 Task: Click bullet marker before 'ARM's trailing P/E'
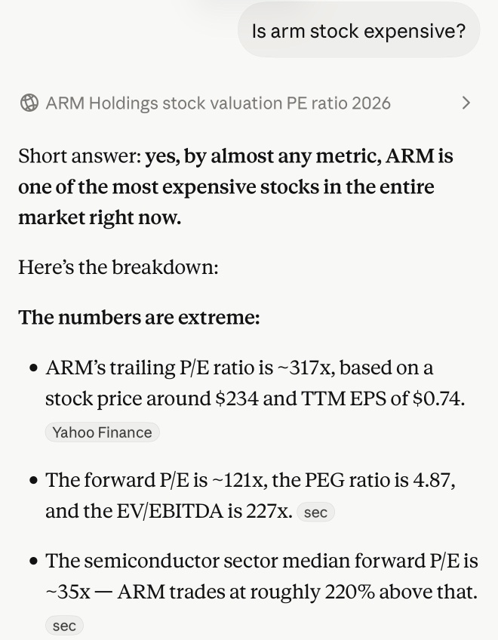[x=34, y=368]
